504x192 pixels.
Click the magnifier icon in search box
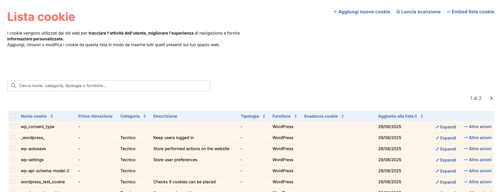(x=13, y=86)
